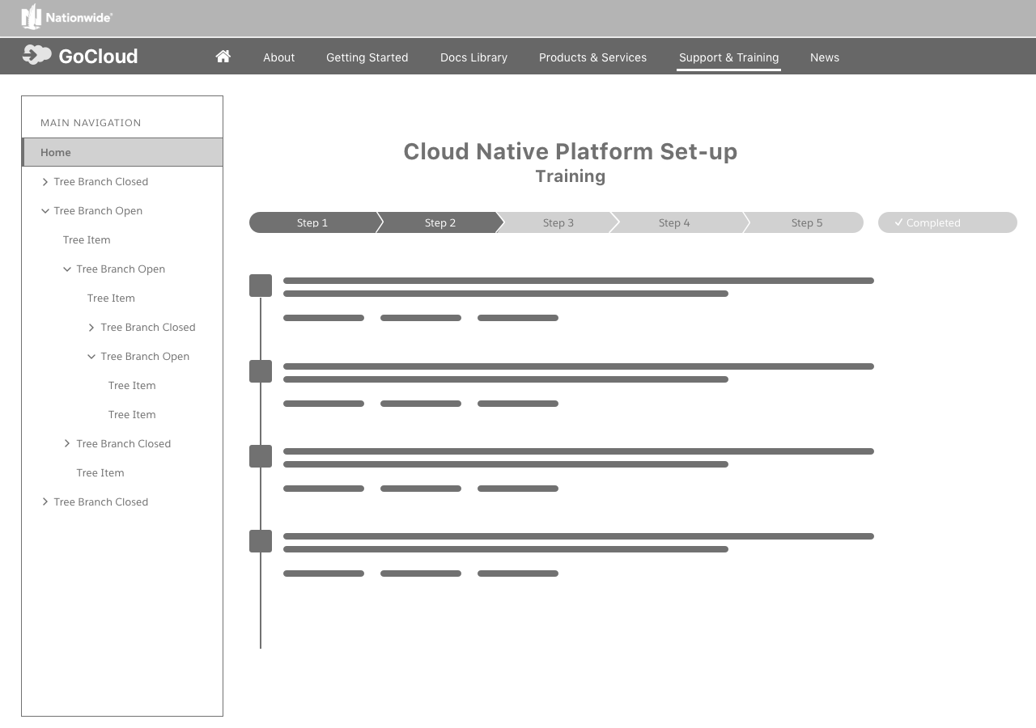Click the second timeline marker square
The height and width of the screenshot is (728, 1036).
tap(261, 371)
